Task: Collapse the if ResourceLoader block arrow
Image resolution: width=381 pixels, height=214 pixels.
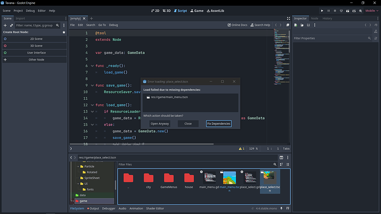Action: click(x=92, y=111)
